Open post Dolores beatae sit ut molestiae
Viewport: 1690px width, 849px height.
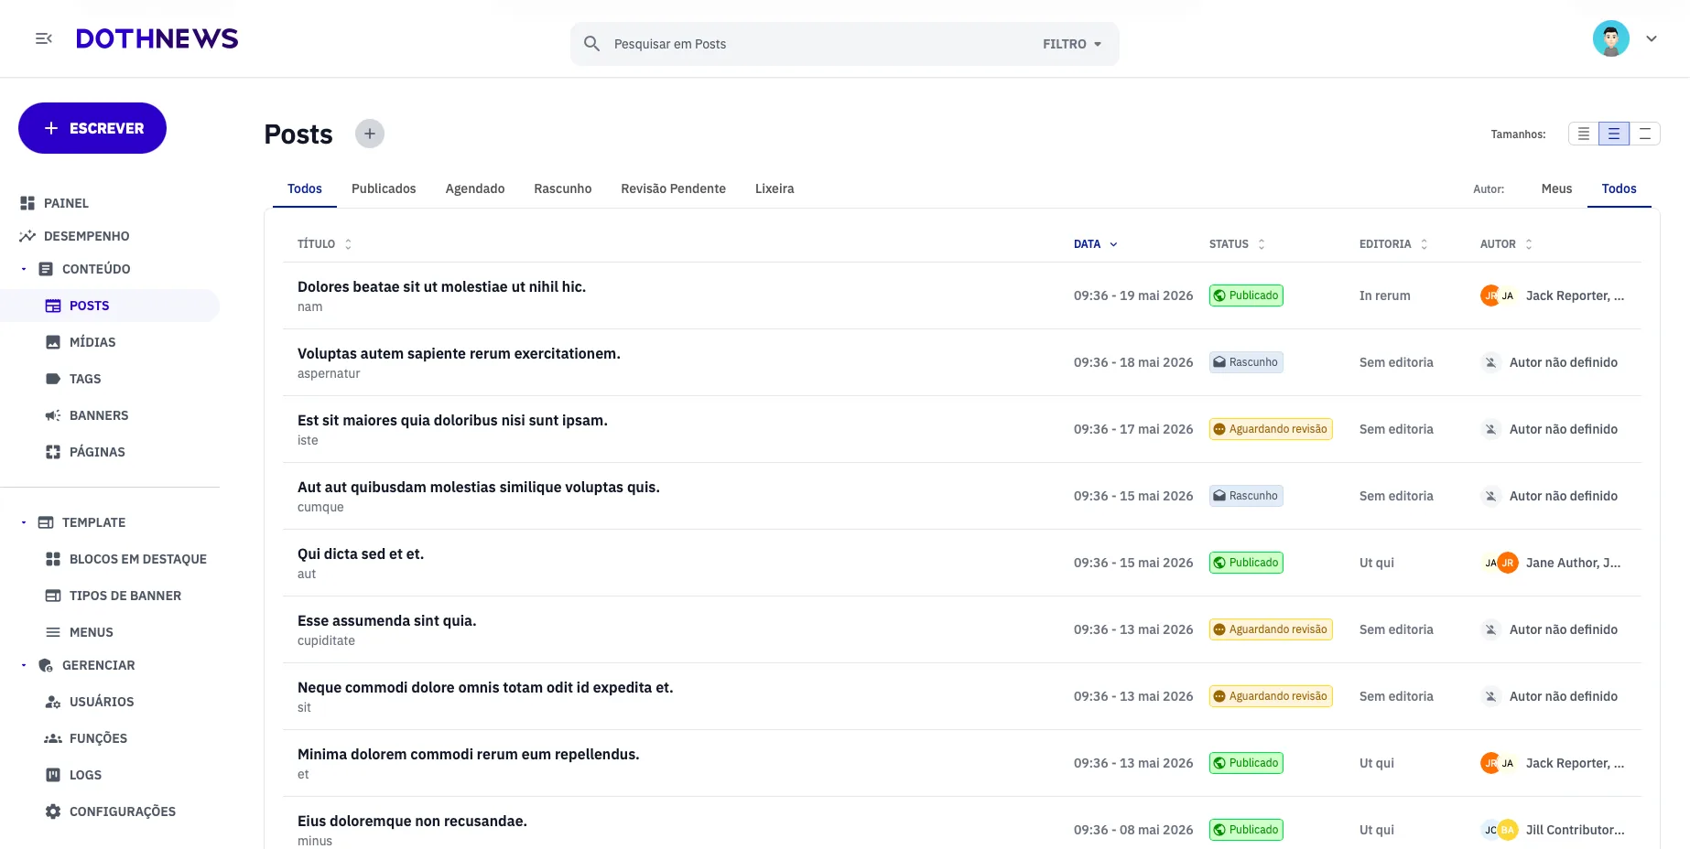(x=441, y=286)
